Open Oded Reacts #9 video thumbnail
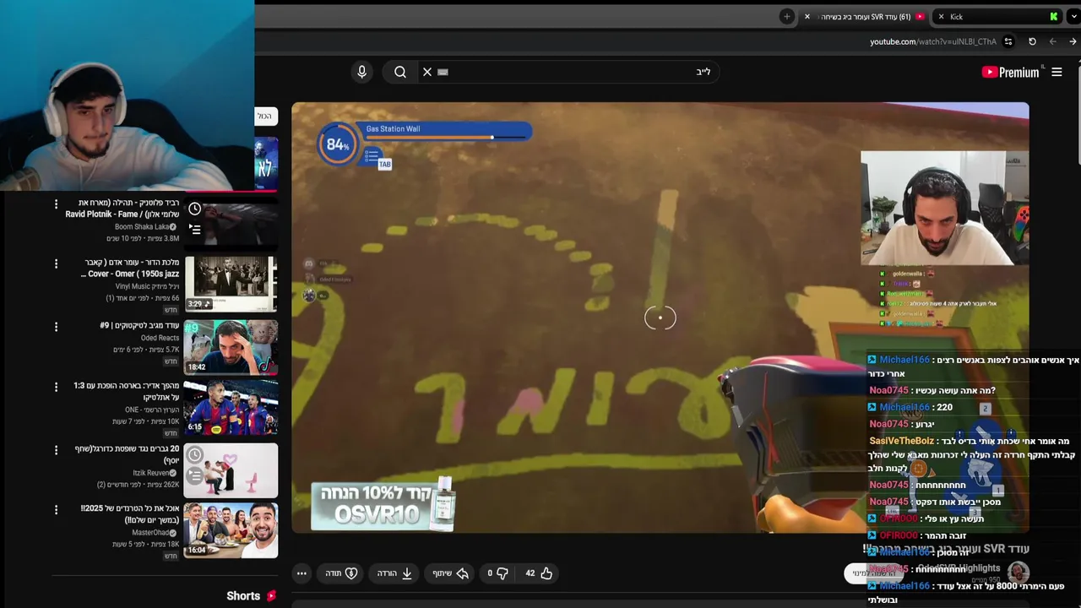The width and height of the screenshot is (1081, 608). (x=231, y=346)
